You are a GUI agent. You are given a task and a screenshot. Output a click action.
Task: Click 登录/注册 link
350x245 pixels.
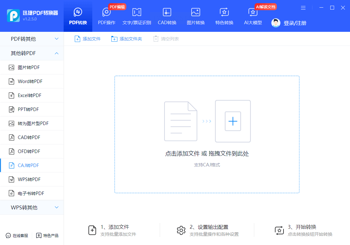coord(295,23)
